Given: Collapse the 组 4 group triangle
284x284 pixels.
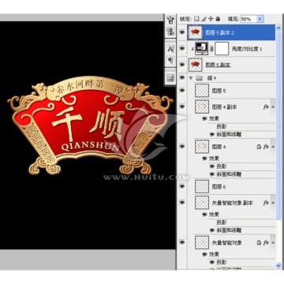Looking at the screenshot, I should pos(191,78).
